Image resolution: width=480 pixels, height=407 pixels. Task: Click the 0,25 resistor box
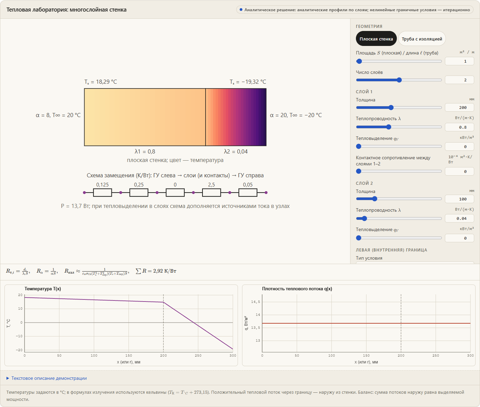pyautogui.click(x=139, y=193)
